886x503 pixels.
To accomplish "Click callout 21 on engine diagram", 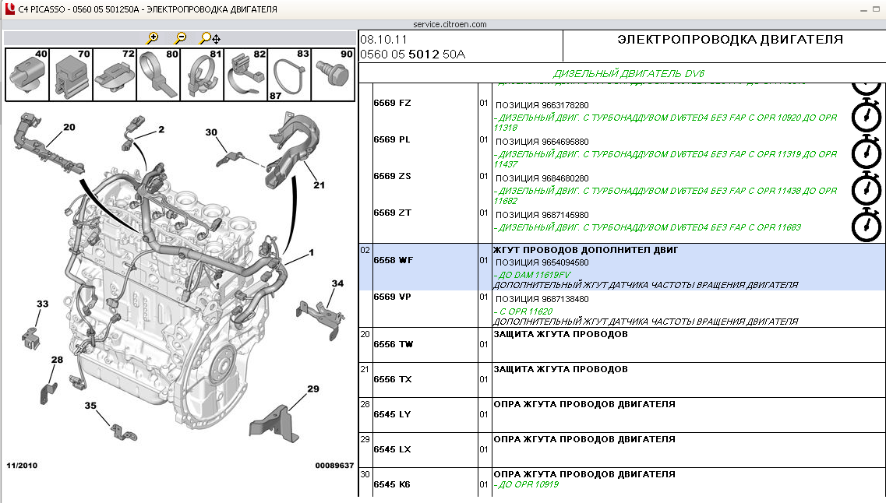I will pos(319,185).
